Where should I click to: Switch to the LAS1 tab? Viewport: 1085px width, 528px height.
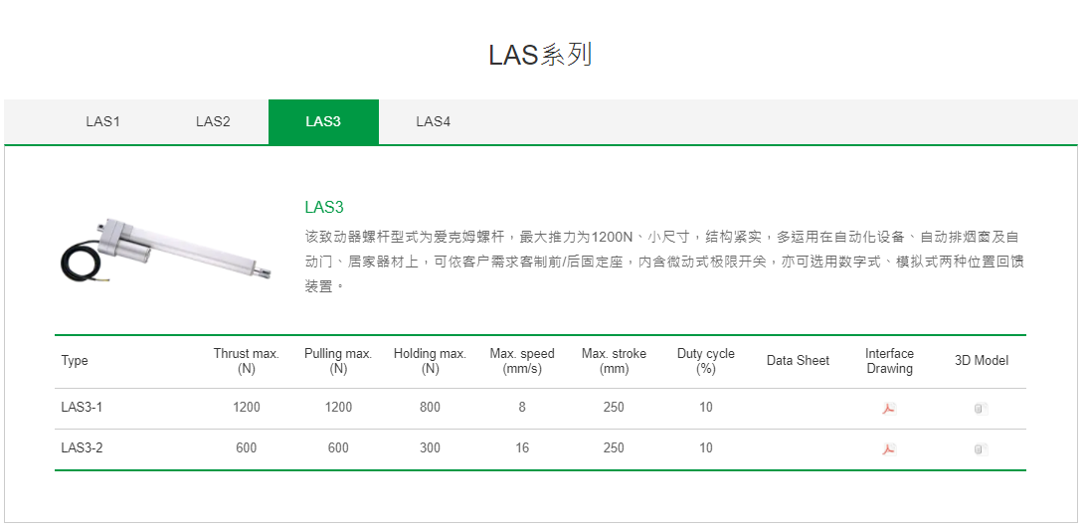pyautogui.click(x=103, y=121)
